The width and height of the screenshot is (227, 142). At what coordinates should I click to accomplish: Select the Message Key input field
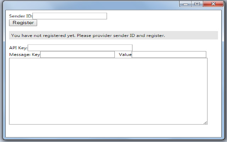[77, 54]
